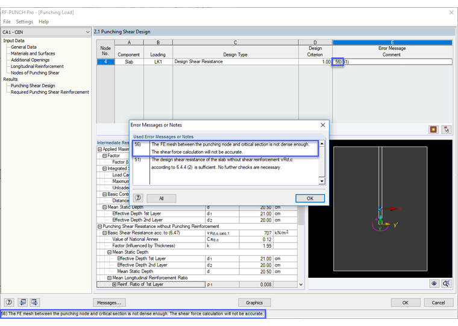Select General Data in the navigator
The image size is (458, 326).
tap(24, 47)
